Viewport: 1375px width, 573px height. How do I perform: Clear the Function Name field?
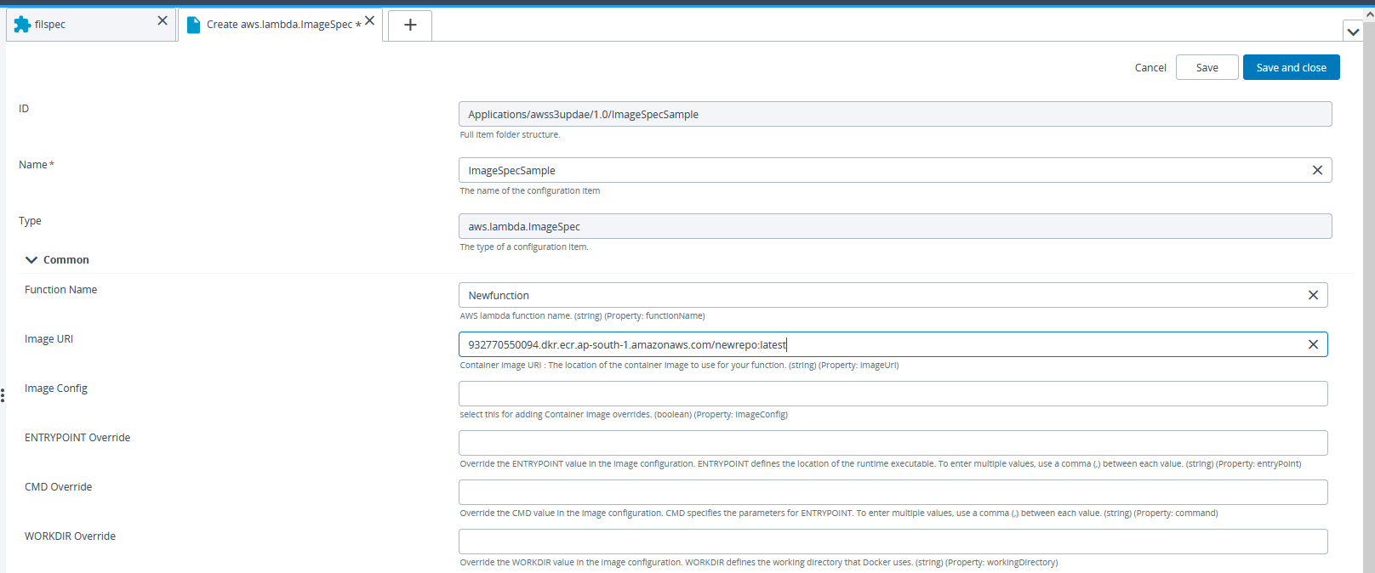[x=1313, y=295]
